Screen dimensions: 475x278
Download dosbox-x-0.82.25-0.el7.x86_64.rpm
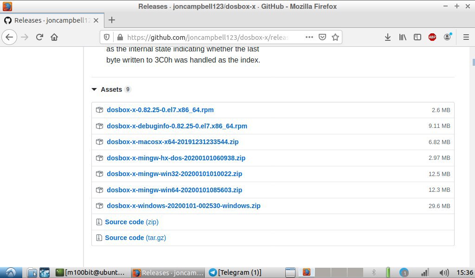tap(160, 110)
